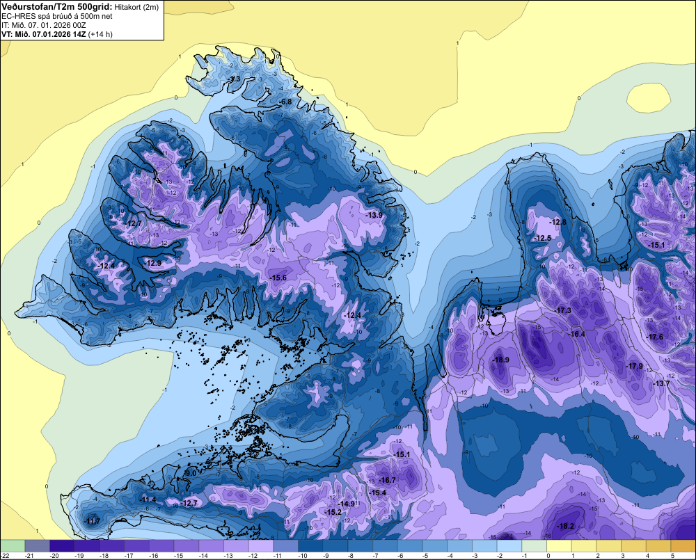The height and width of the screenshot is (560, 696).
Task: Click the light green legend swatch above -22
Action: click(13, 545)
